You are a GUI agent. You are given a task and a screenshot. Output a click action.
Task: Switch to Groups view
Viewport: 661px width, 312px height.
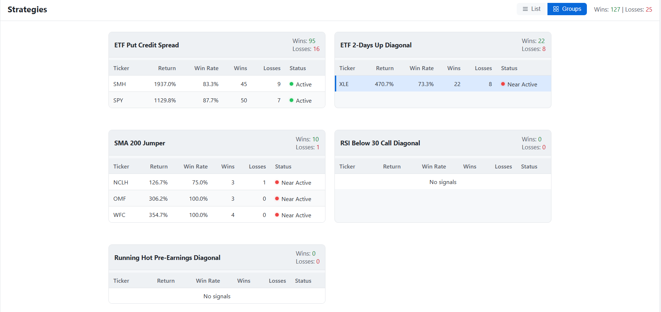pyautogui.click(x=567, y=9)
